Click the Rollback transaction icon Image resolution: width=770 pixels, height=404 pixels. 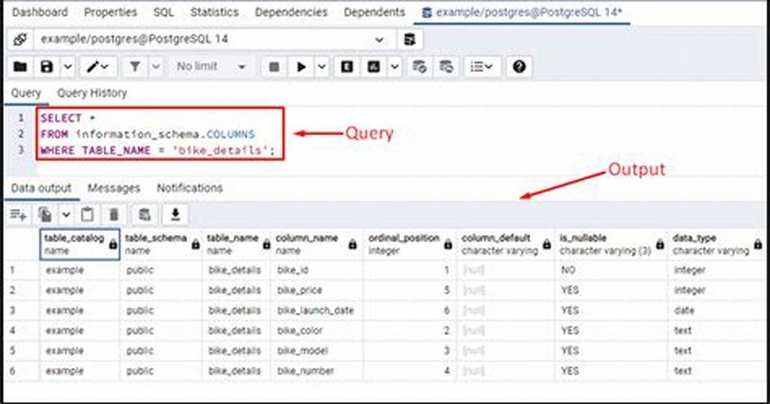point(446,67)
